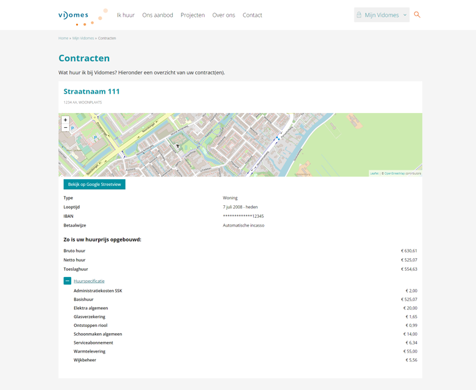The width and height of the screenshot is (476, 390).
Task: Click the Straatnaam 111 heading
Action: click(x=92, y=91)
